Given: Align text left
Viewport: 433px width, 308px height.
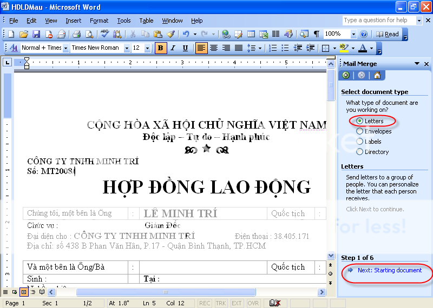Looking at the screenshot, I should coord(201,48).
